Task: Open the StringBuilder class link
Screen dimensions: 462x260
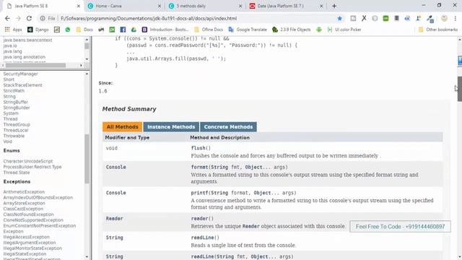Action: pyautogui.click(x=17, y=108)
